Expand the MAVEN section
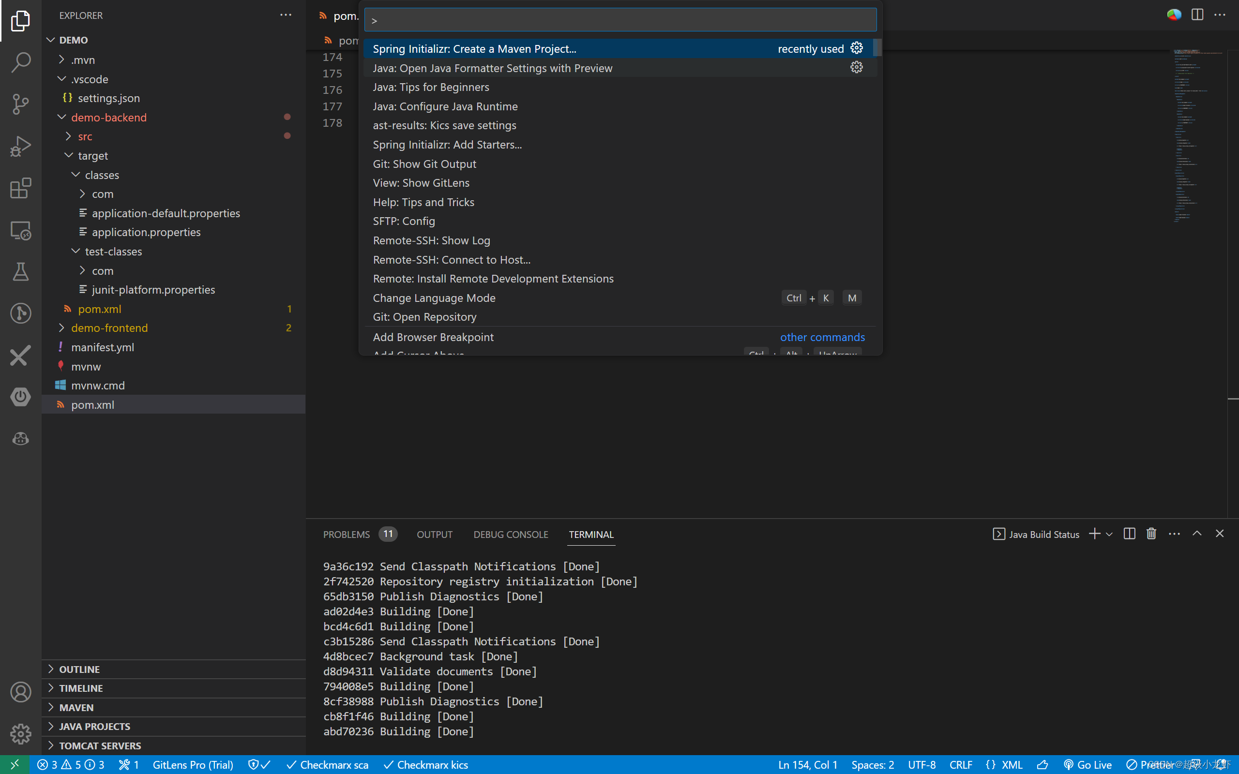This screenshot has width=1239, height=774. point(76,707)
